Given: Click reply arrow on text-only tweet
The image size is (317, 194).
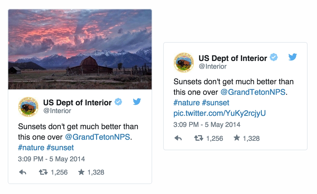Looking at the screenshot, I should point(178,138).
